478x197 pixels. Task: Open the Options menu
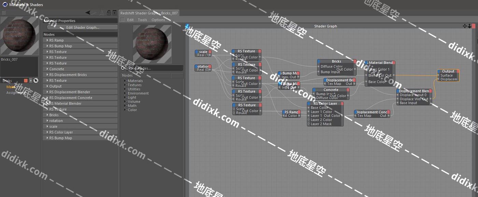[x=158, y=20]
